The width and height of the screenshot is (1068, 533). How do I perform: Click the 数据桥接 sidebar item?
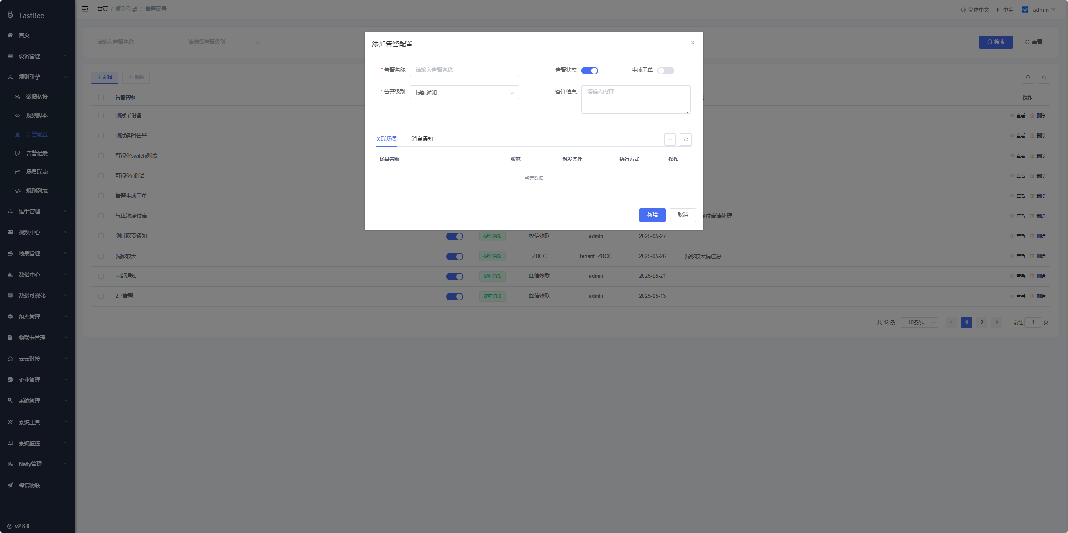click(x=37, y=97)
